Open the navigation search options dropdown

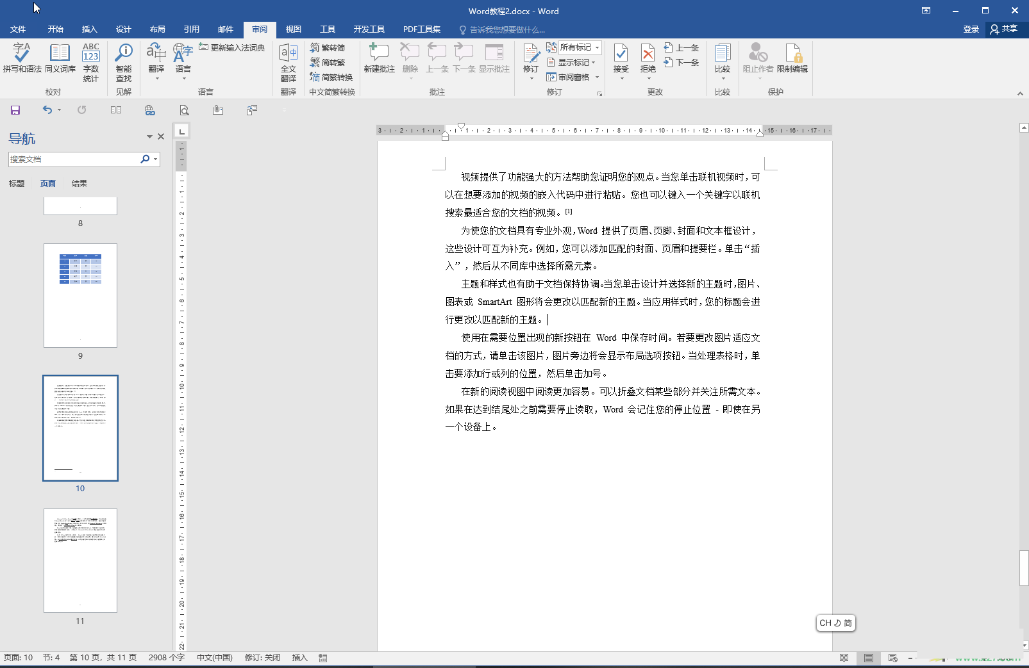[x=155, y=159]
